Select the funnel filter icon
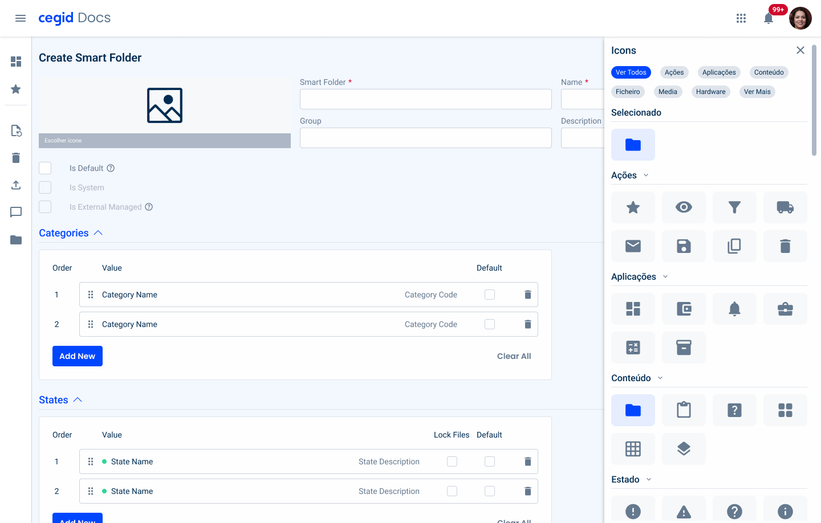This screenshot has width=821, height=523. 734,207
